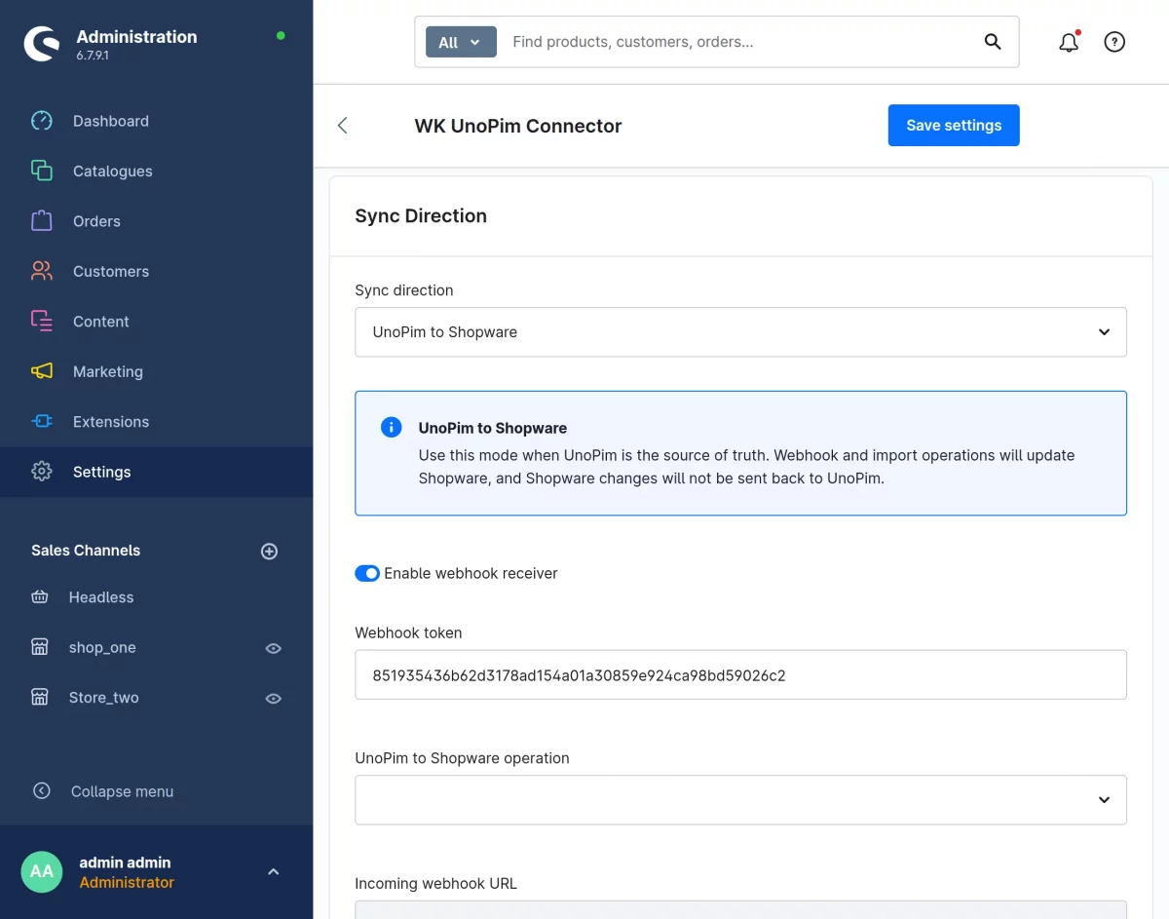1169x919 pixels.
Task: Click the Collapse menu arrow icon
Action: point(41,790)
